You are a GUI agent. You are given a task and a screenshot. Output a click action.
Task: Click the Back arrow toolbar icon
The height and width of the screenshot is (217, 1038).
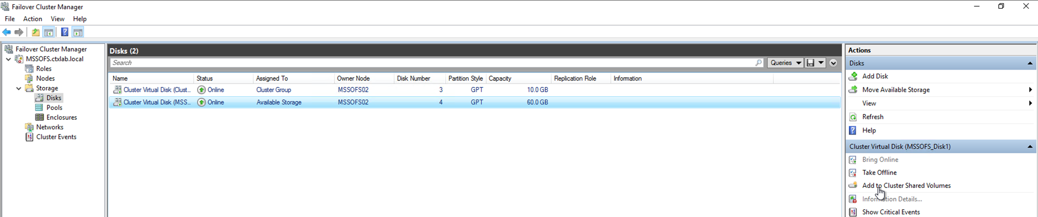[x=6, y=32]
